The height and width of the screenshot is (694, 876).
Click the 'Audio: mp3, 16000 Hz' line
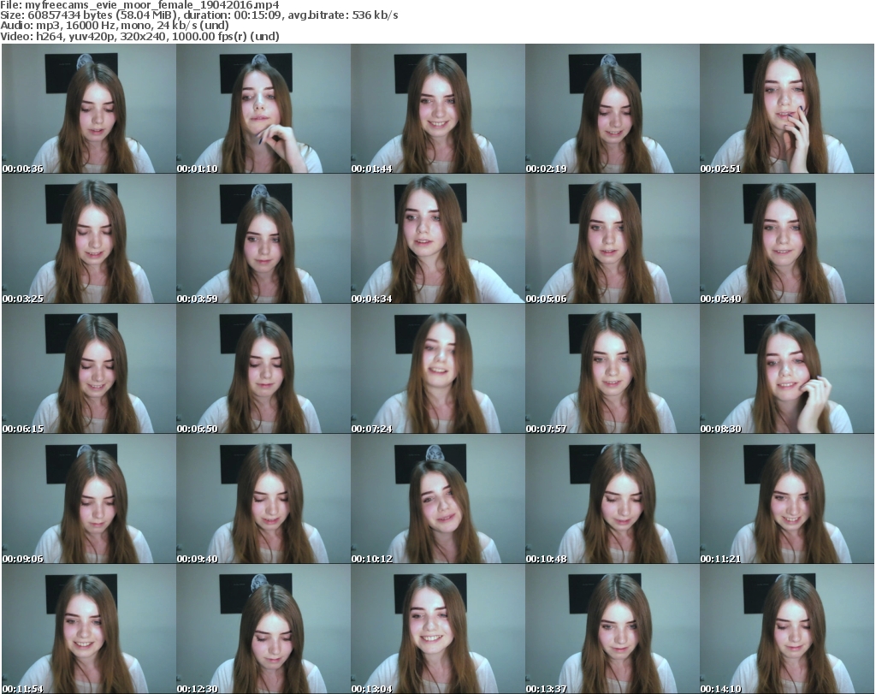[x=115, y=26]
